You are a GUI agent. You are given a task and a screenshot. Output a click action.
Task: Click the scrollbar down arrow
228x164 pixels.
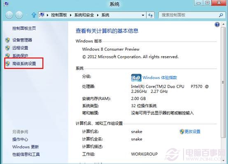pyautogui.click(x=223, y=160)
